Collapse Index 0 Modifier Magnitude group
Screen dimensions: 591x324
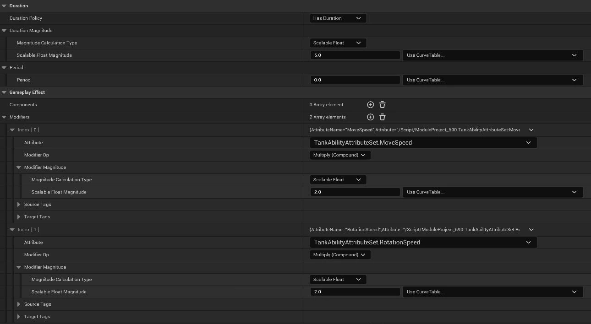[x=19, y=167]
